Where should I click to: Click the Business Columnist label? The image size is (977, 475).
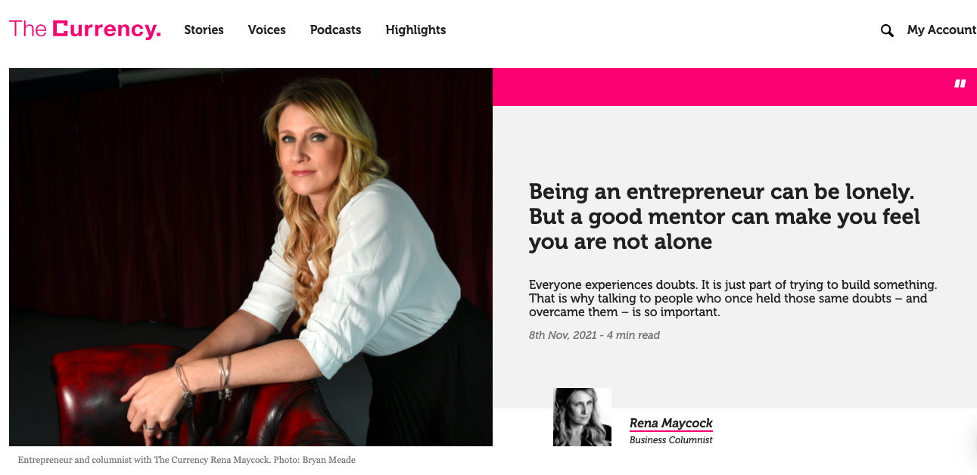(x=671, y=440)
